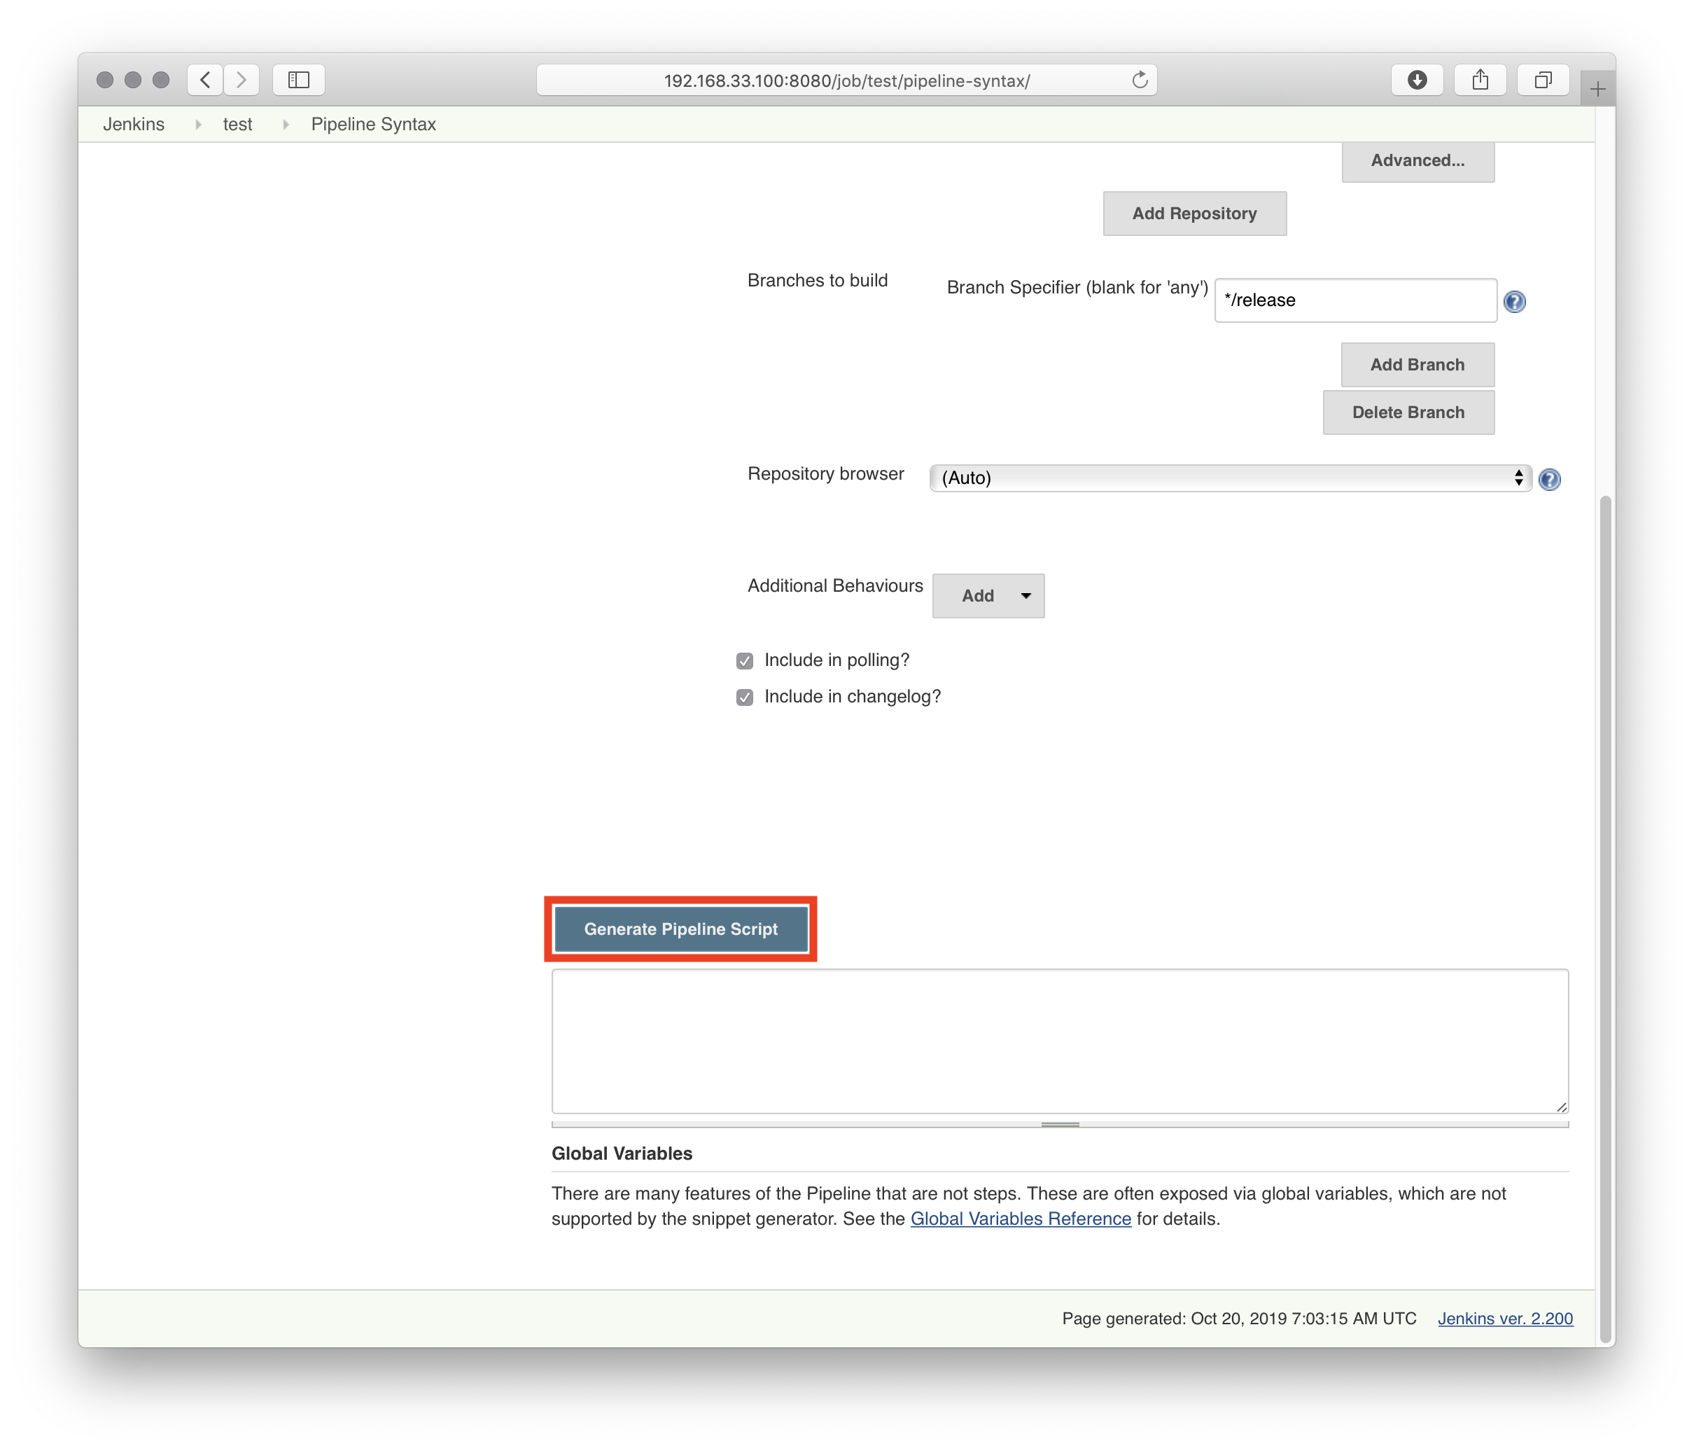This screenshot has width=1694, height=1451.
Task: Click Add Branch button
Action: tap(1417, 365)
